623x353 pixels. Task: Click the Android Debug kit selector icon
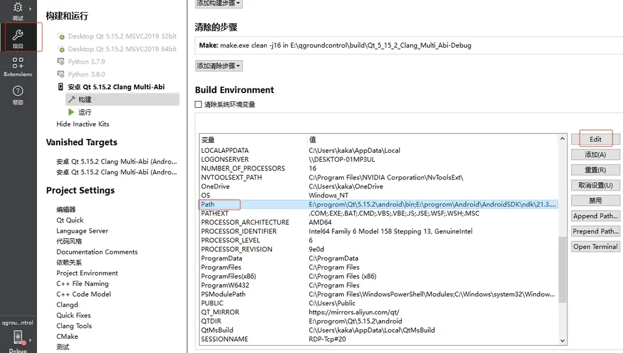point(18,338)
